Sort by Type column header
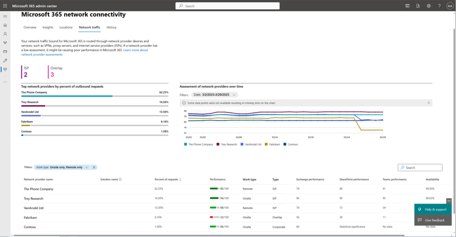The image size is (456, 237). tap(275, 180)
